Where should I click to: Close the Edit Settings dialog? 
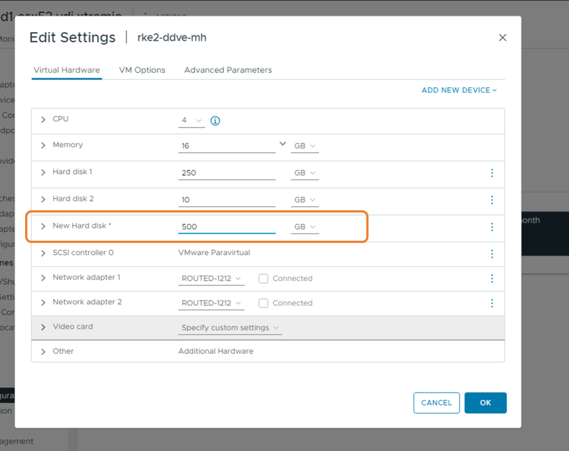502,38
